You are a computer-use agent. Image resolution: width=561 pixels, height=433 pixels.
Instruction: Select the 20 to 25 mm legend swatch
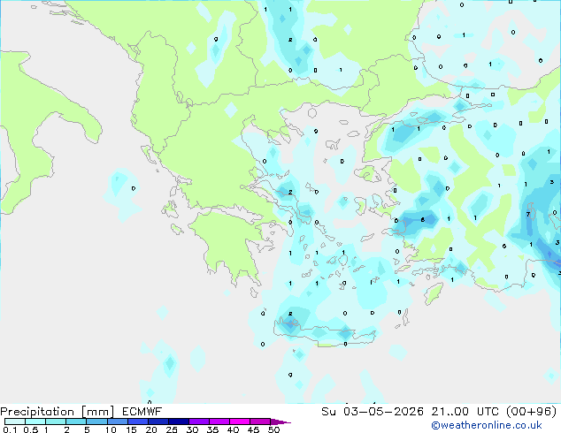coord(158,422)
